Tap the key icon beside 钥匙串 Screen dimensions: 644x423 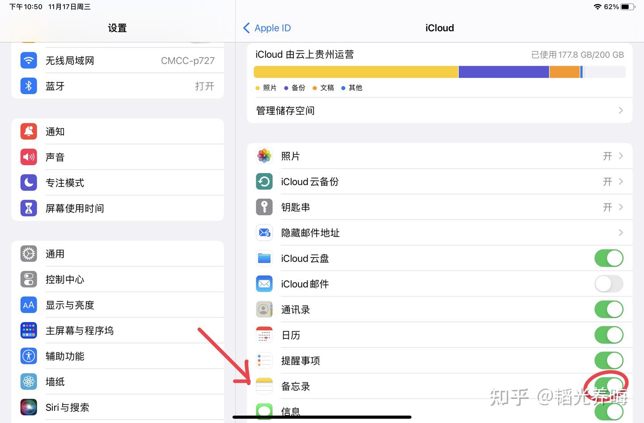264,207
